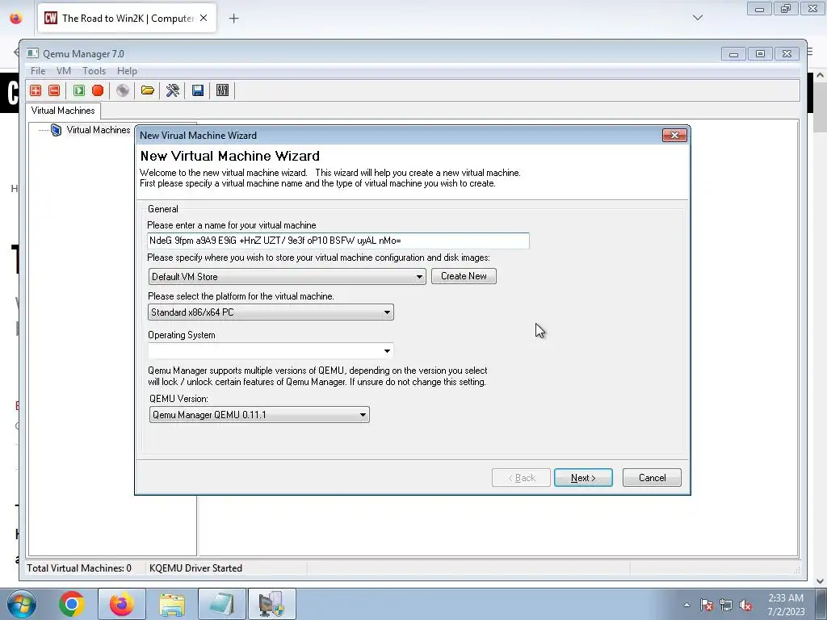Click the Qemu Manager taskbar icon

tap(272, 604)
